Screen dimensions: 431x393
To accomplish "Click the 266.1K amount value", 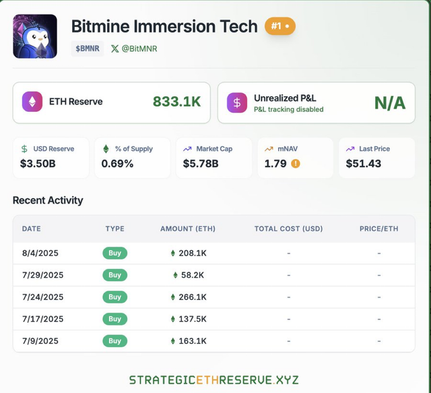I will (x=193, y=297).
